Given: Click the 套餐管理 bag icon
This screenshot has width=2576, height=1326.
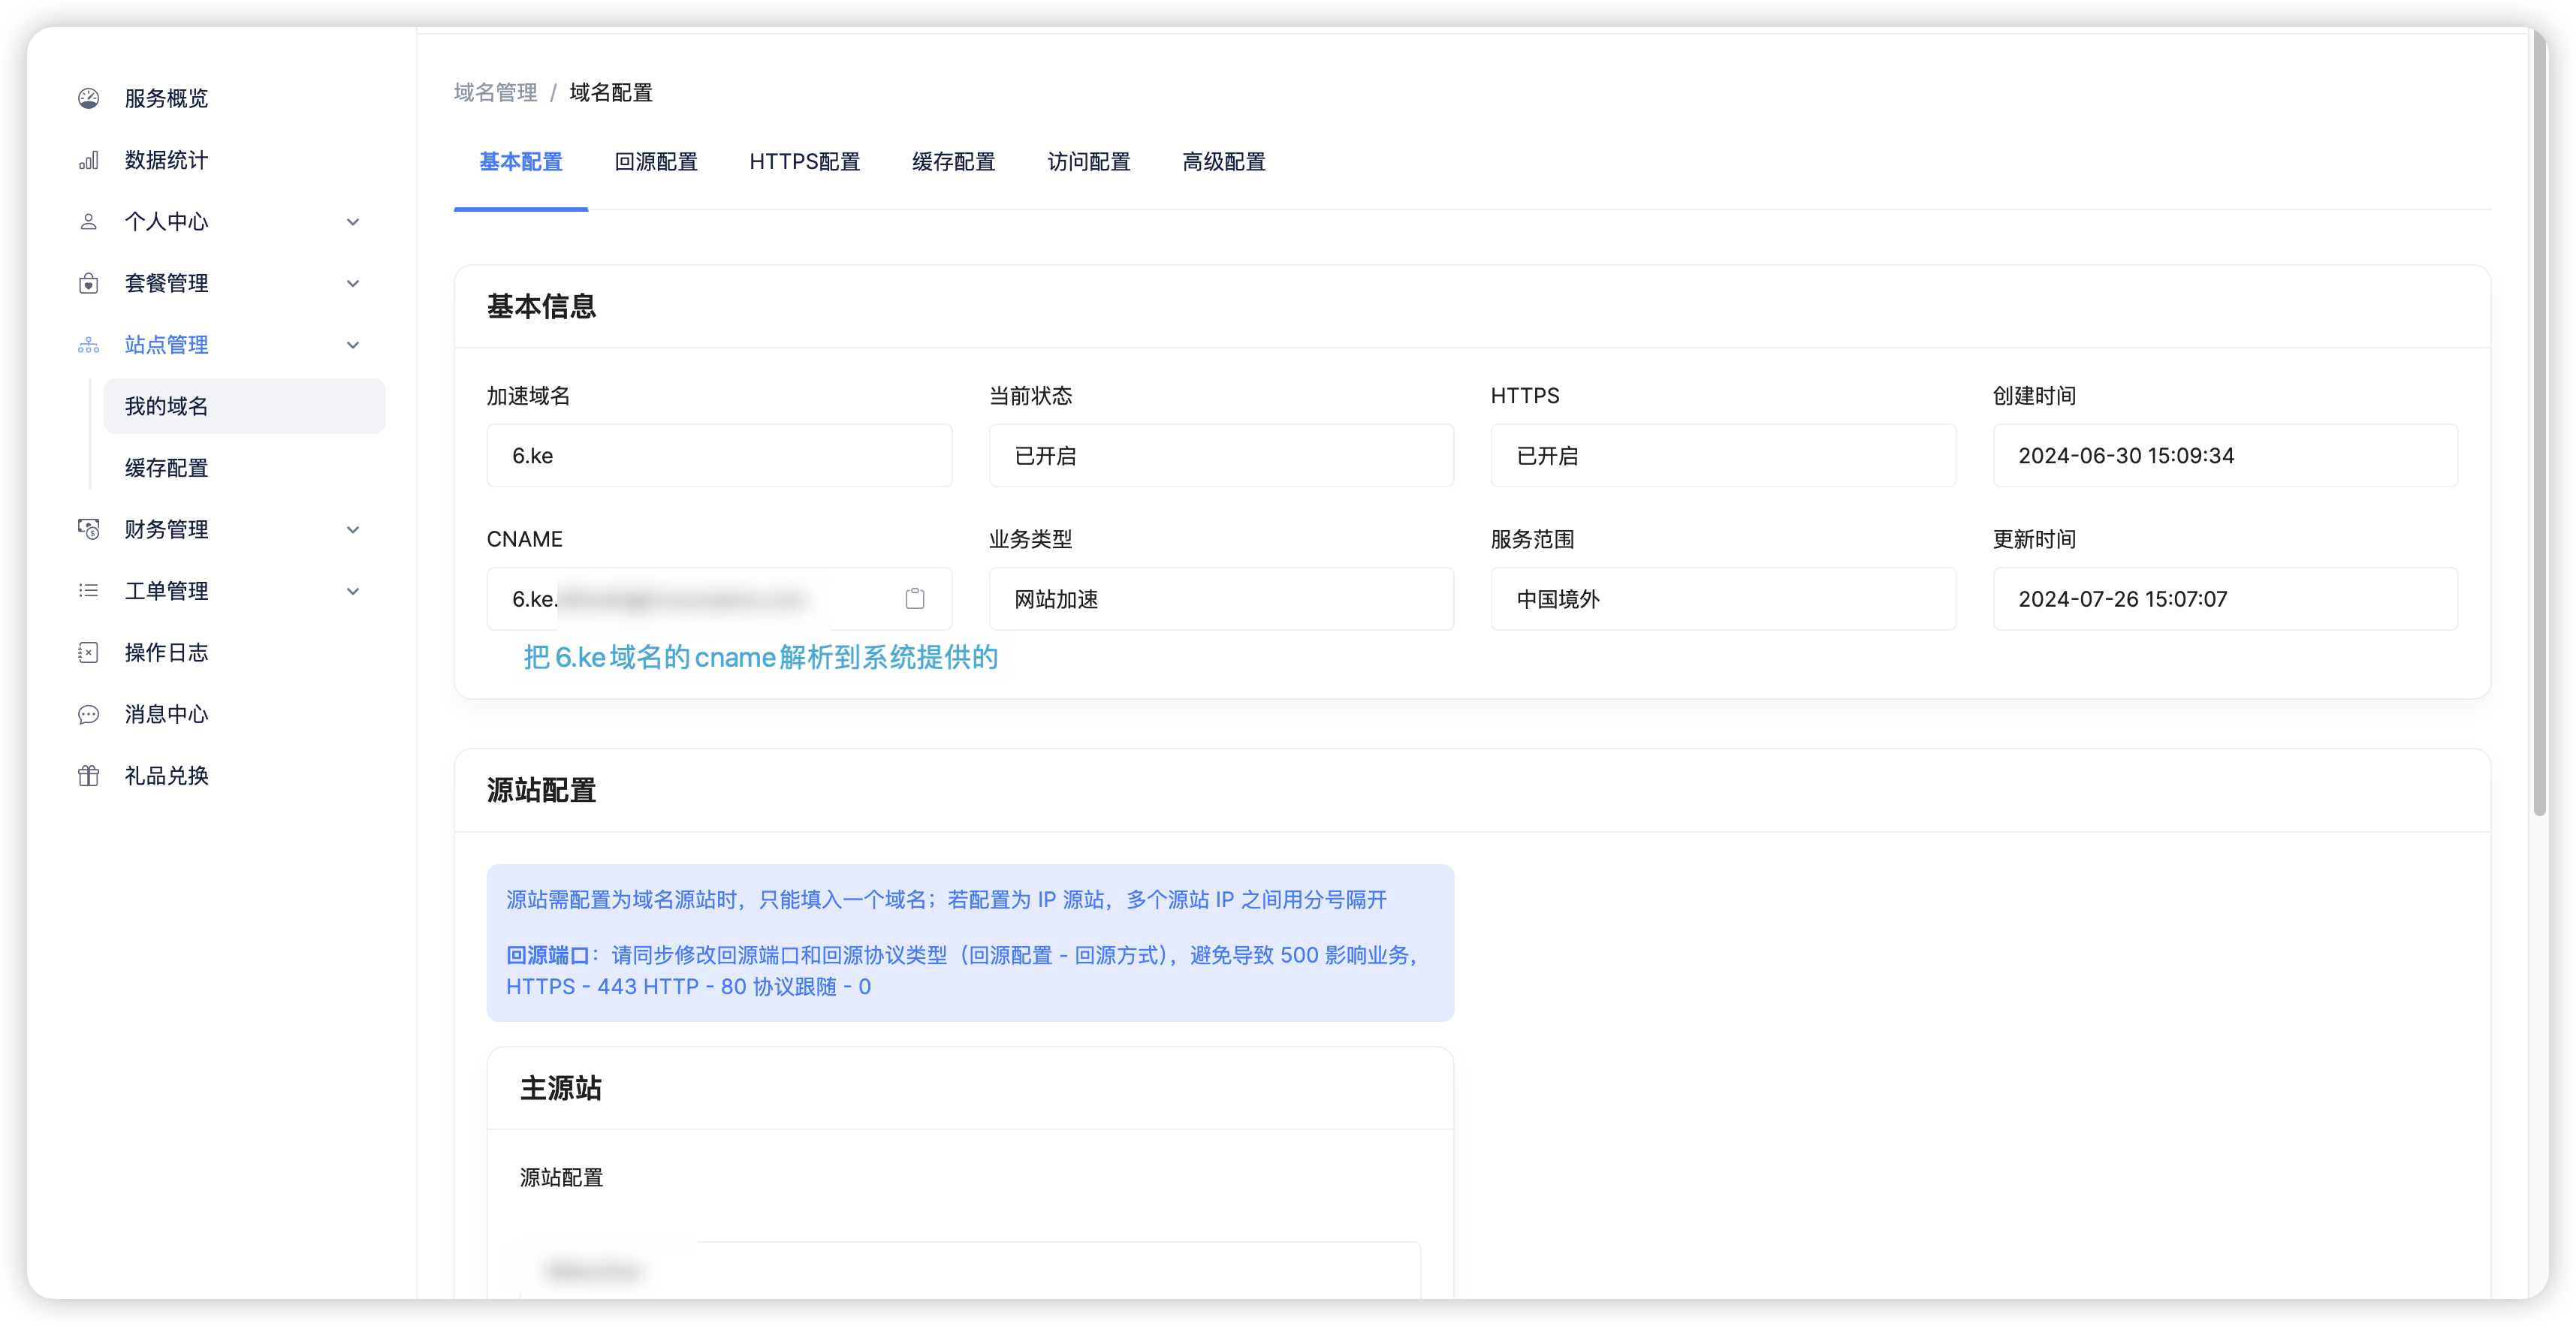Looking at the screenshot, I should (88, 283).
